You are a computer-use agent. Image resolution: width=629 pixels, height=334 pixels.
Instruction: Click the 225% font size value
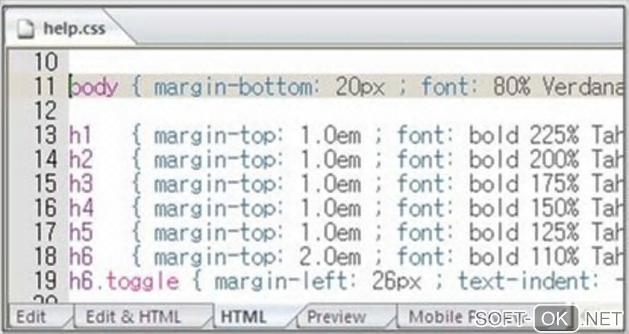pyautogui.click(x=554, y=135)
